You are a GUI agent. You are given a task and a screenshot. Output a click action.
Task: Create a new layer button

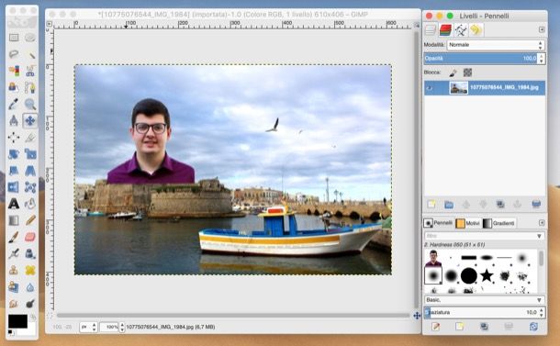431,205
